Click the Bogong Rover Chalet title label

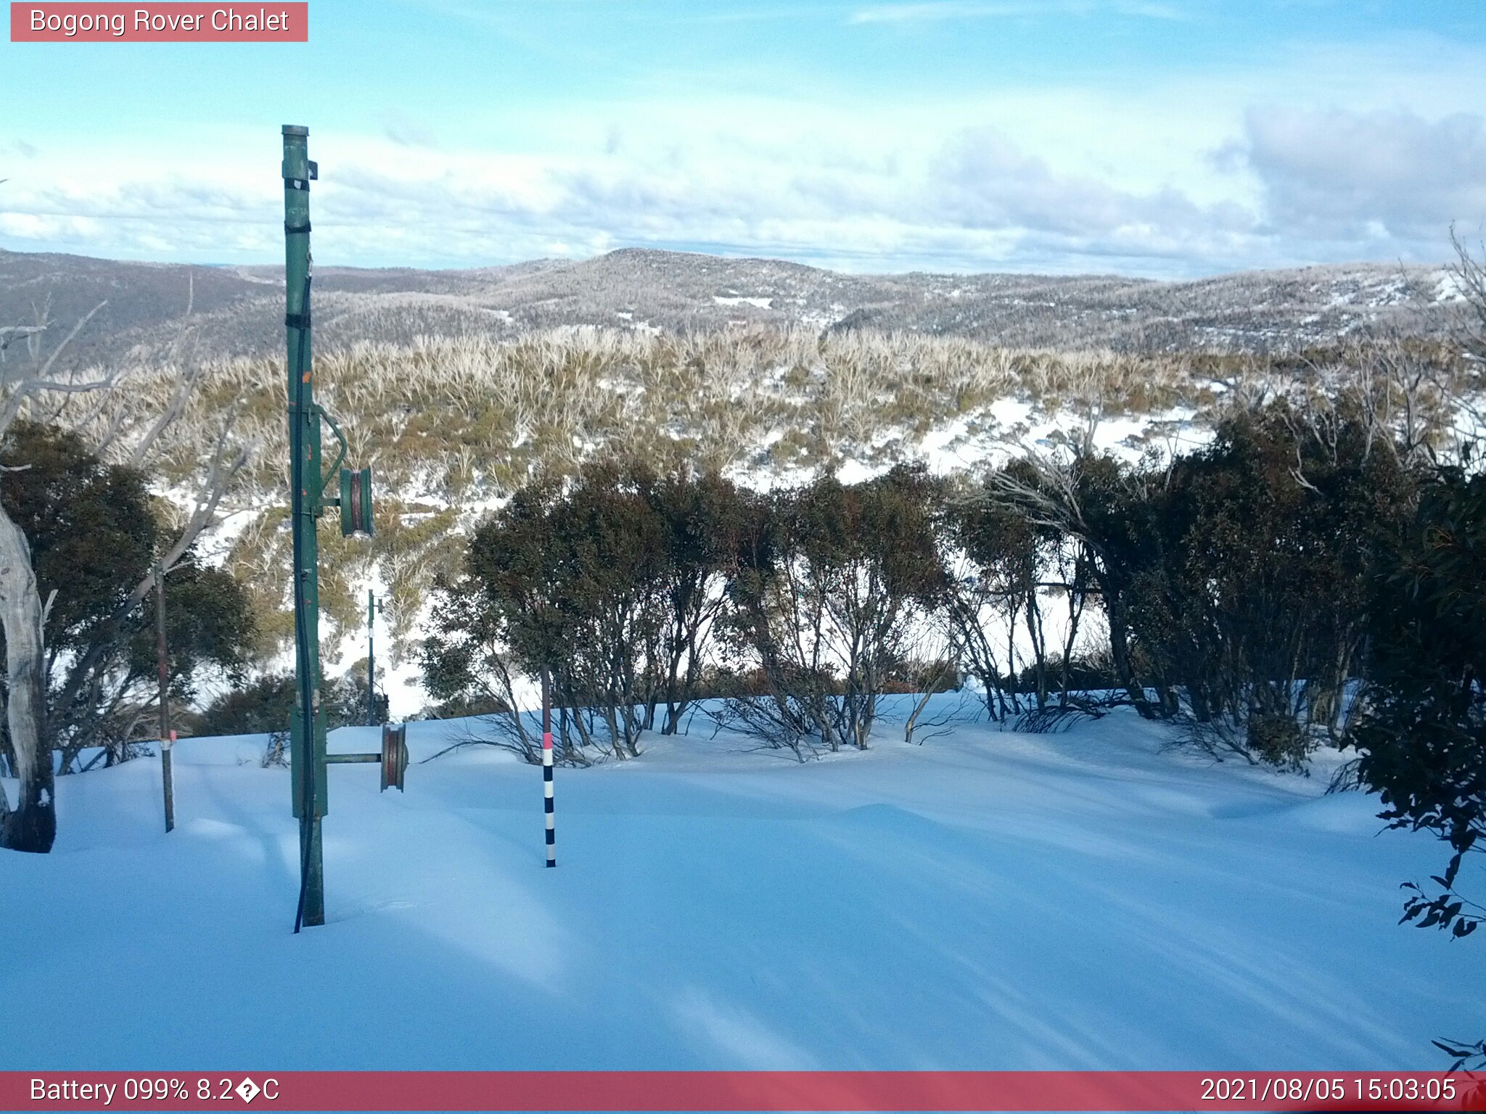159,21
